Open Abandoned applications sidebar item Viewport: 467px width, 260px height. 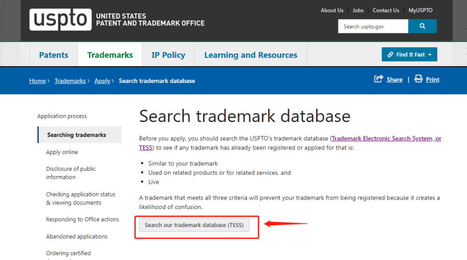point(77,237)
